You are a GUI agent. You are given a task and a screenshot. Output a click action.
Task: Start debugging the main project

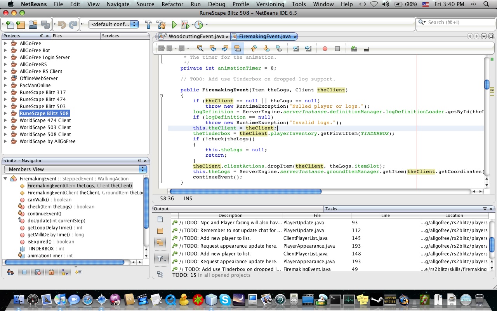[x=185, y=25]
